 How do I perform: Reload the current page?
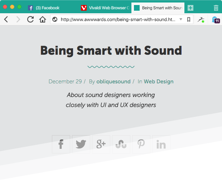(x=30, y=19)
